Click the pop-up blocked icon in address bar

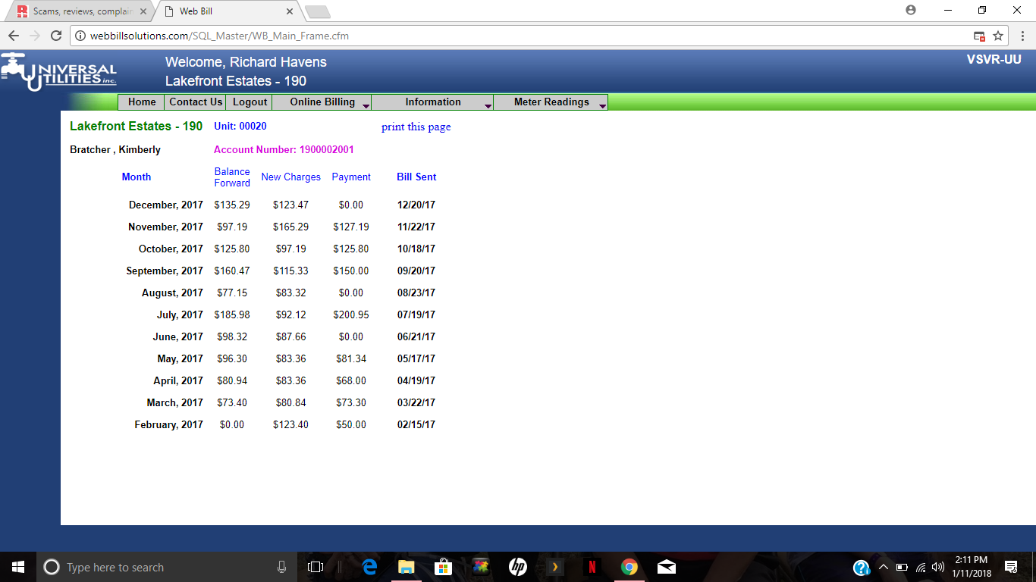tap(980, 36)
